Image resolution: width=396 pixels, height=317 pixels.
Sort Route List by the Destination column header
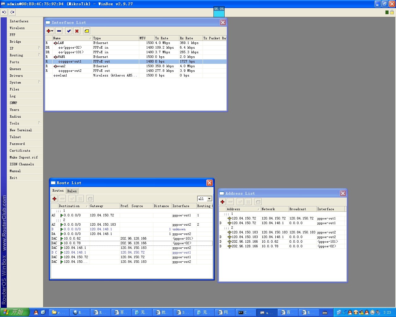click(x=73, y=206)
